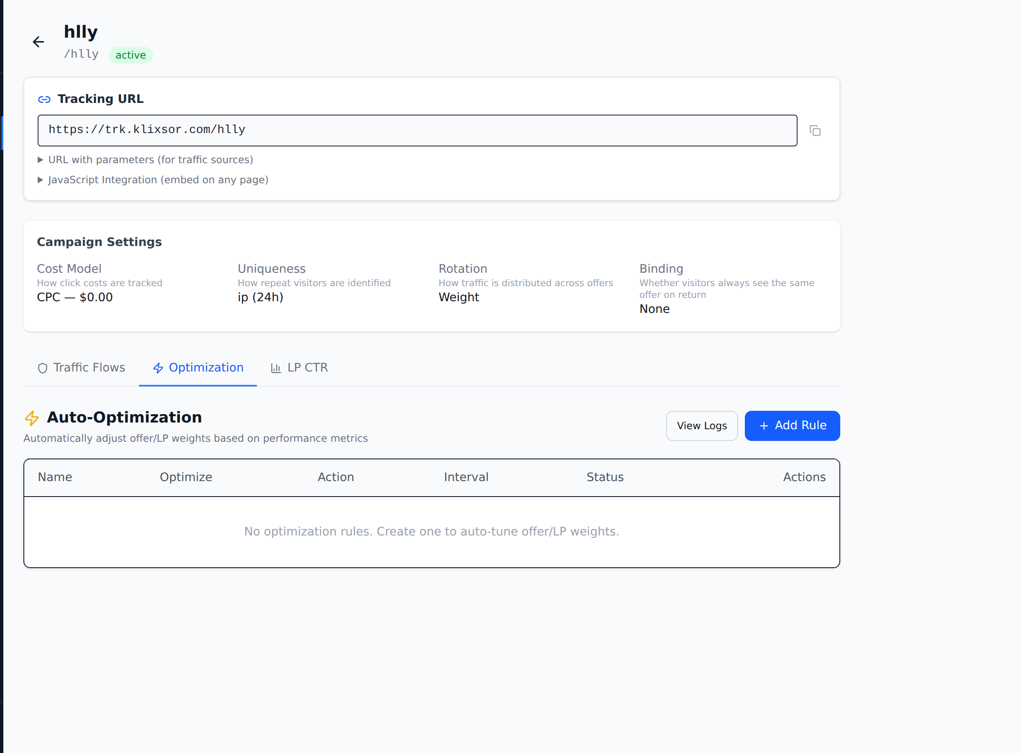Click the link icon beside Tracking URL

tap(44, 100)
